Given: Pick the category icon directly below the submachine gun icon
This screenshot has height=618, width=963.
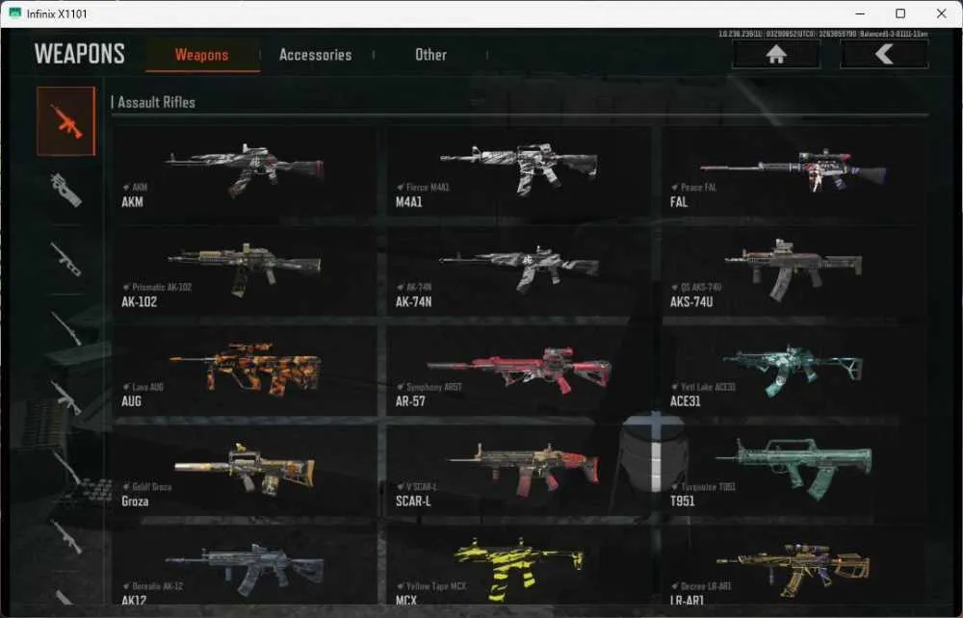Looking at the screenshot, I should coord(65,258).
